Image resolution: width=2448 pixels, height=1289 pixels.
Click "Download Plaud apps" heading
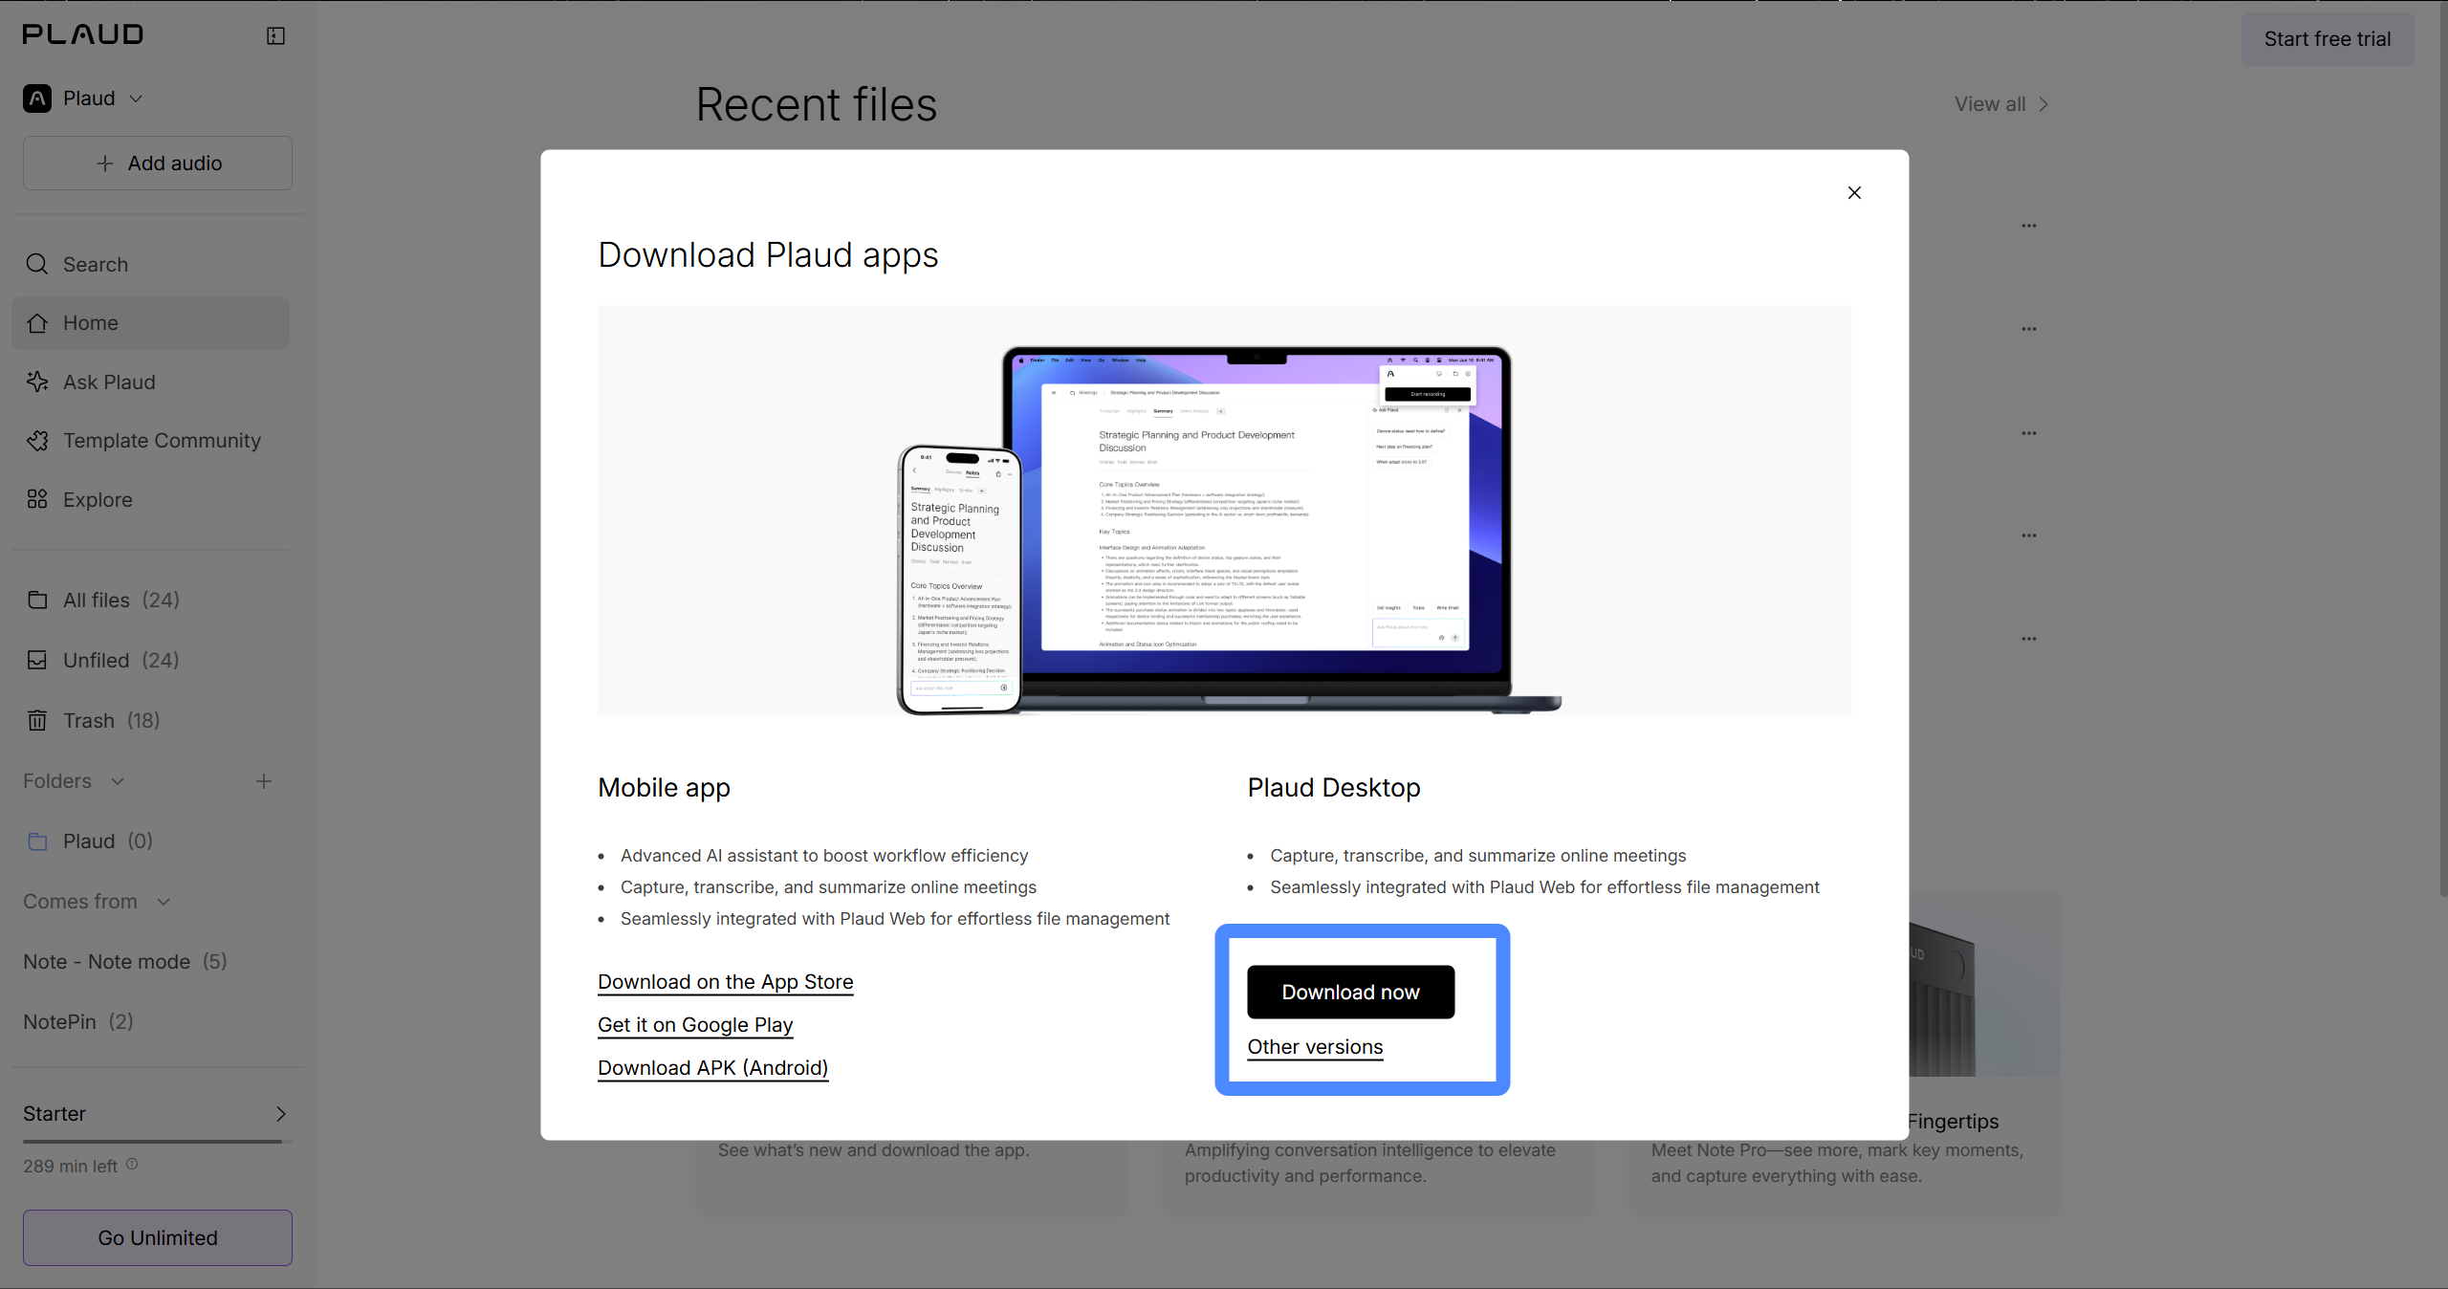point(768,255)
